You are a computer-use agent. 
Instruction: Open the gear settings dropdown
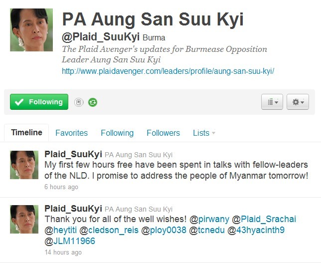tap(298, 102)
